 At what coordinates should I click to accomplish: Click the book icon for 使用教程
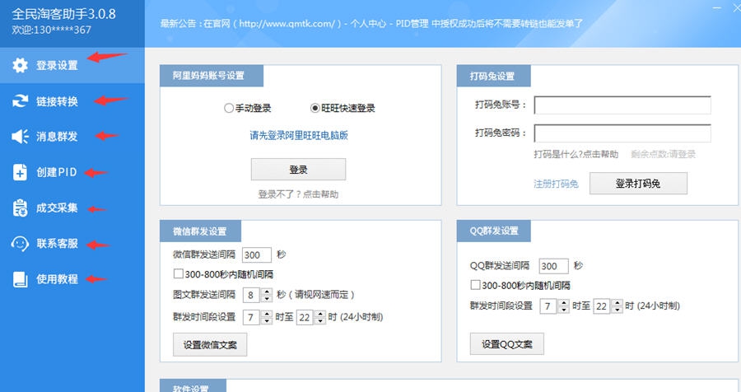click(x=20, y=279)
